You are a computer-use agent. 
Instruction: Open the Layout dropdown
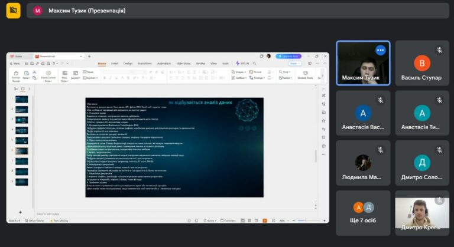76,75
